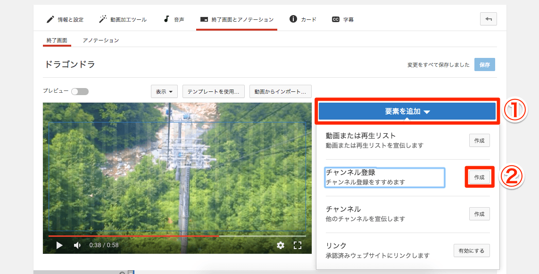Mute the video using speaker icon

(77, 245)
